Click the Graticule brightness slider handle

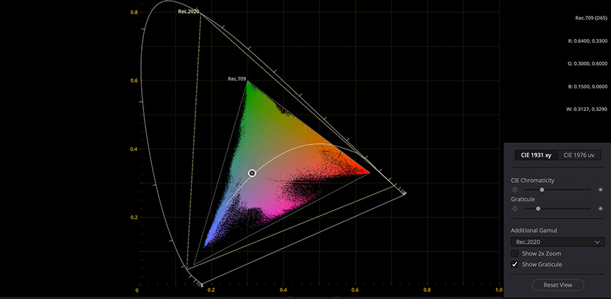click(x=538, y=209)
